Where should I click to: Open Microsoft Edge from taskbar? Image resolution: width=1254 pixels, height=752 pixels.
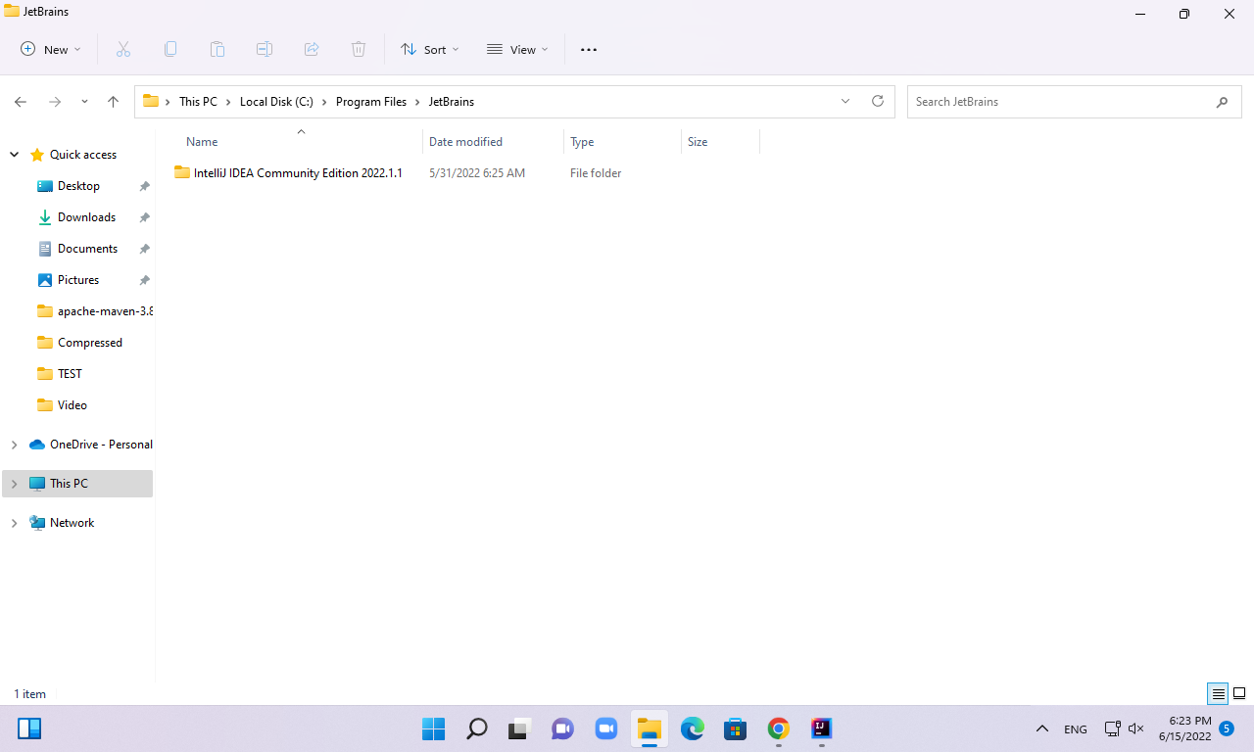pyautogui.click(x=693, y=728)
